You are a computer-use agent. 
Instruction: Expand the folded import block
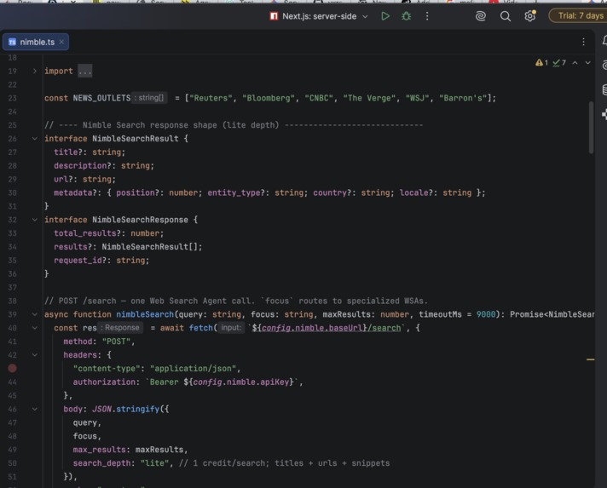tap(34, 72)
